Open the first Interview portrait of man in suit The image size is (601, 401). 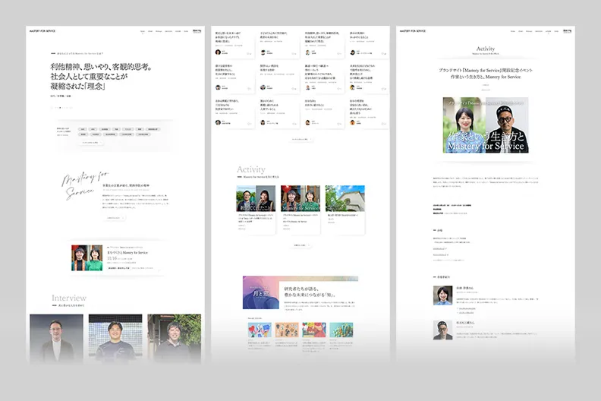[56, 336]
